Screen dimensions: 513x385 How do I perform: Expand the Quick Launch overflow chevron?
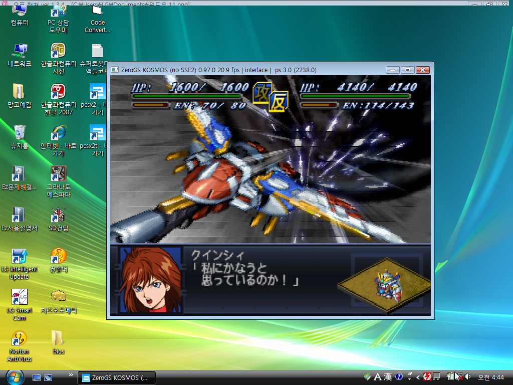coord(71,374)
